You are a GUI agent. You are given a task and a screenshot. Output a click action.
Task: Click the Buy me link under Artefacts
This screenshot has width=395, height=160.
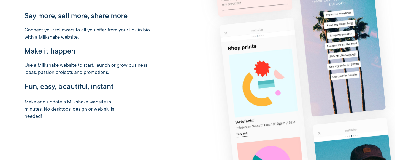click(x=242, y=134)
